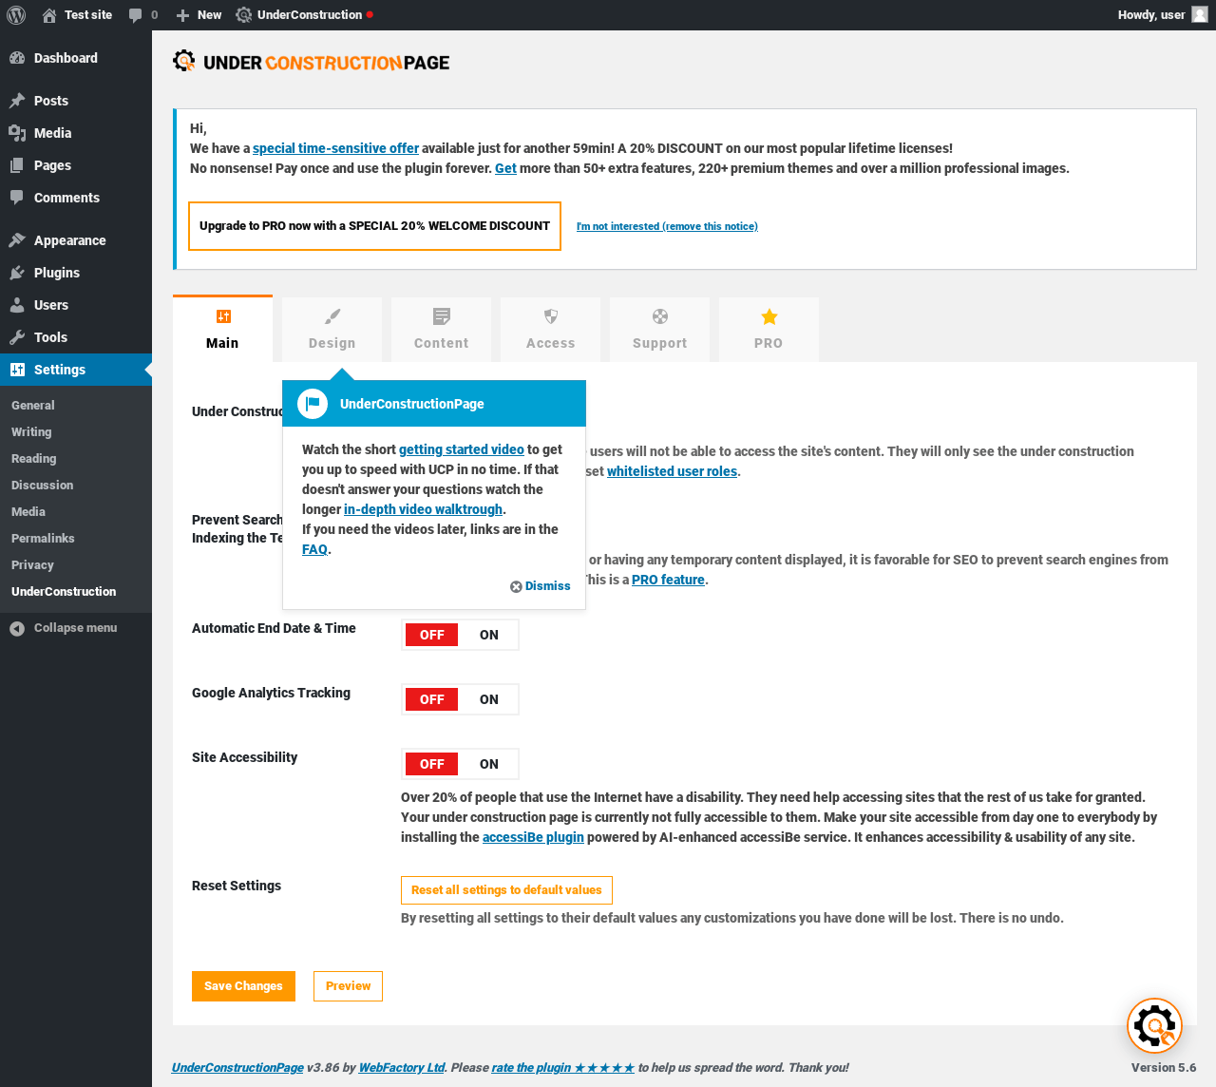The image size is (1216, 1087).
Task: Click the star icon on the PRO tab
Action: coord(769,316)
